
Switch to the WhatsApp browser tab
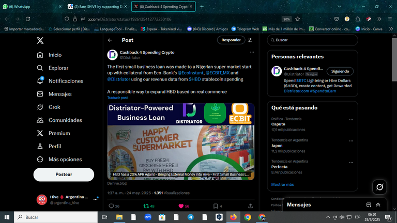(32, 7)
